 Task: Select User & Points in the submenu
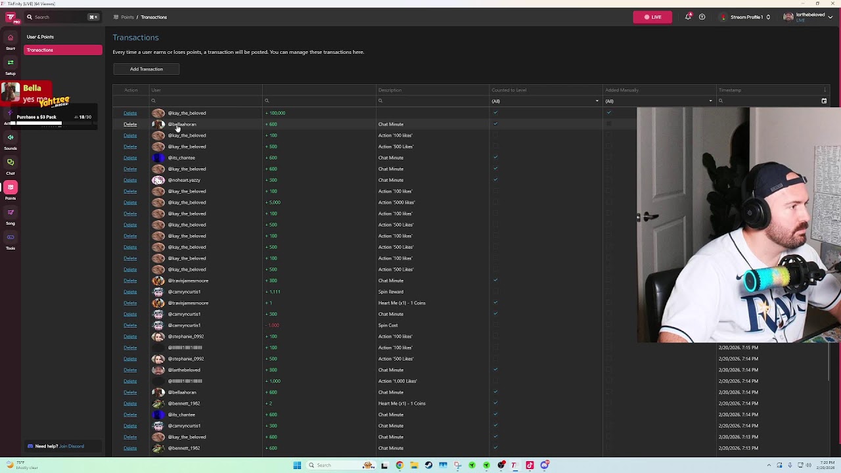coord(41,37)
